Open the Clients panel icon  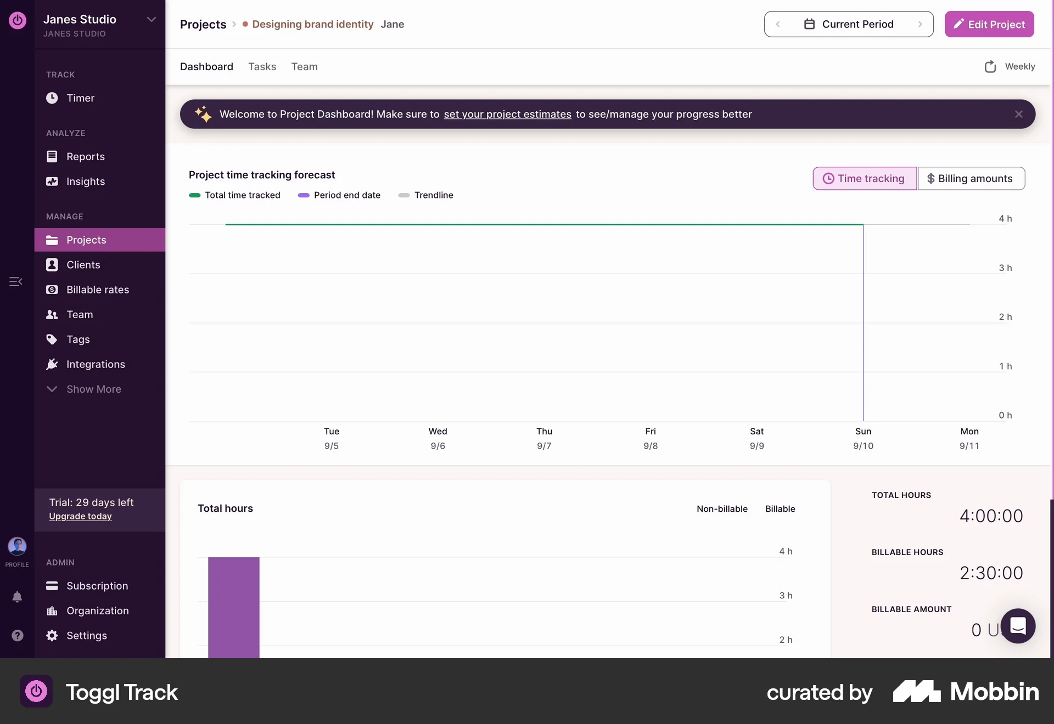52,264
